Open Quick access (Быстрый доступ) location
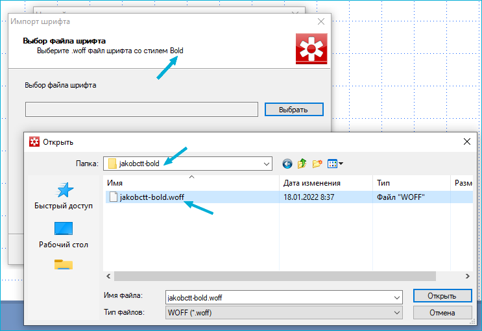Image resolution: width=482 pixels, height=331 pixels. pos(64,195)
